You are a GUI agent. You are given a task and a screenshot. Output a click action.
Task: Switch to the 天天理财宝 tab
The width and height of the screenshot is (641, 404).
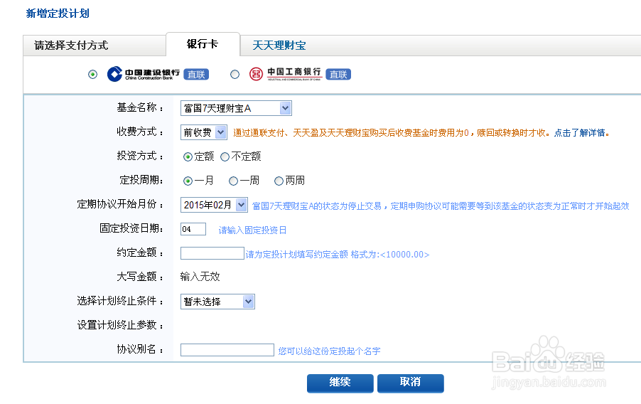pyautogui.click(x=279, y=46)
